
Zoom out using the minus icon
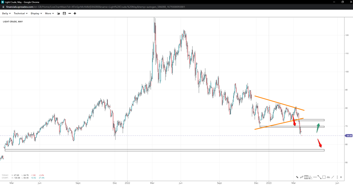(x=70, y=13)
